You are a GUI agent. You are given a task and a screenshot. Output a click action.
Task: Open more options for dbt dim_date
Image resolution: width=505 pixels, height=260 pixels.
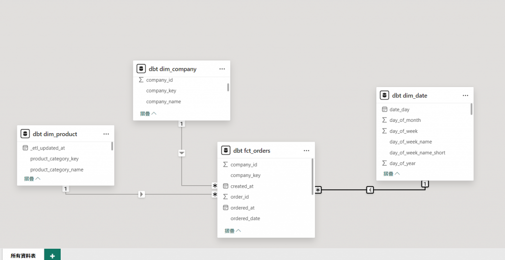[466, 95]
